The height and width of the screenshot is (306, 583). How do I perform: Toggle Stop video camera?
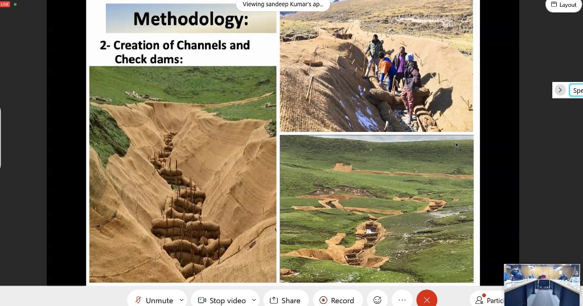pos(223,300)
